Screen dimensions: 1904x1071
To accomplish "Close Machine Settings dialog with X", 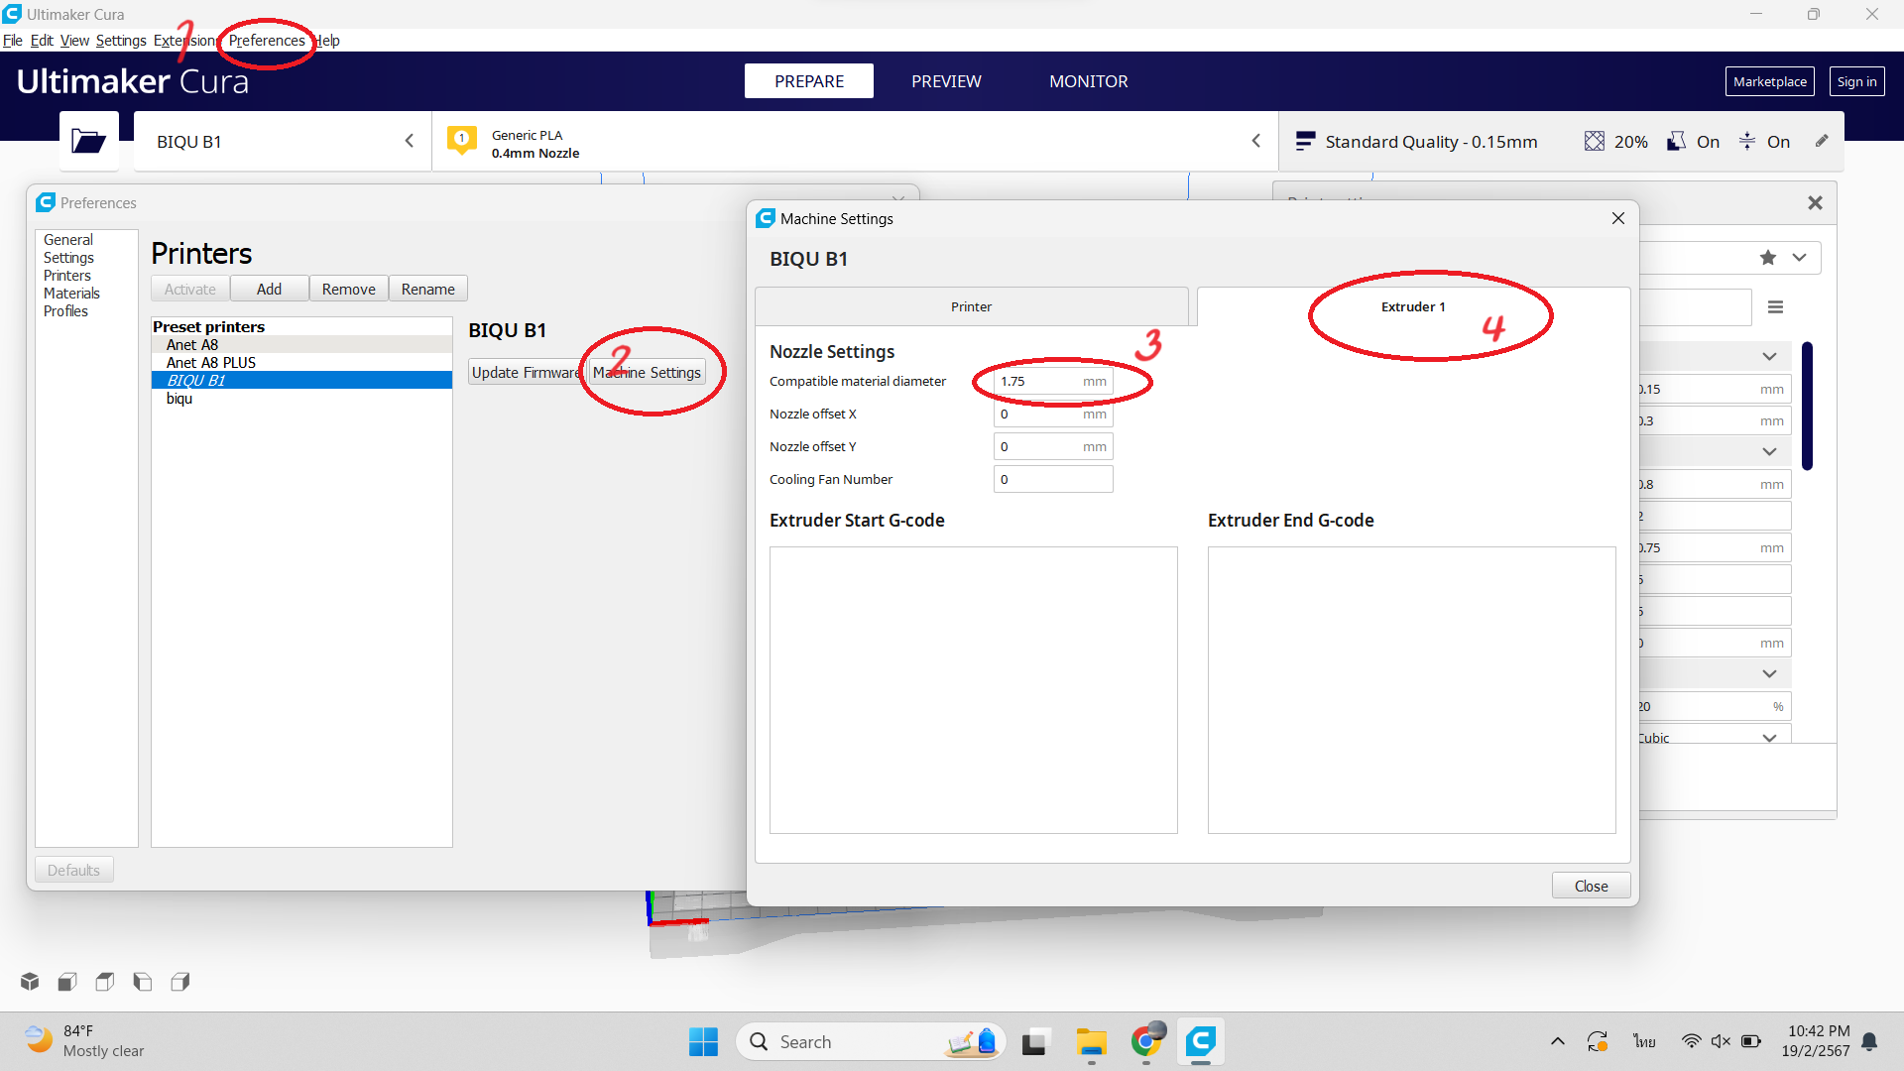I will click(x=1618, y=218).
